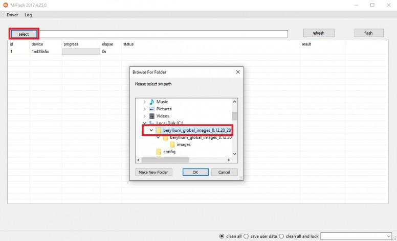This screenshot has width=397, height=241.
Task: Select the highlighted beryllium_global_images_8.12.20 folder
Action: pyautogui.click(x=197, y=130)
